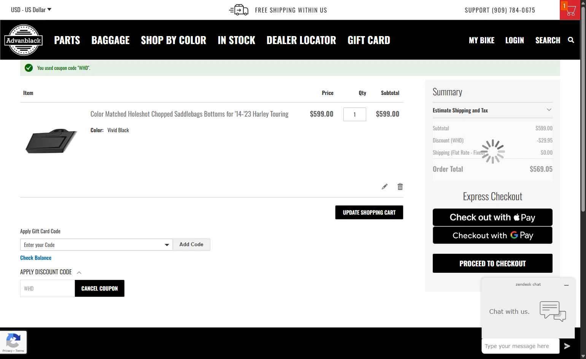Open the shopping cart icon
This screenshot has width=586, height=359.
click(570, 10)
